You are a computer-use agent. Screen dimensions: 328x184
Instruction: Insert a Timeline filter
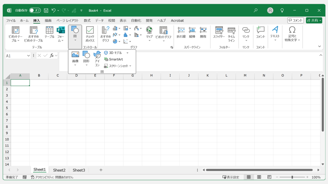pyautogui.click(x=231, y=34)
